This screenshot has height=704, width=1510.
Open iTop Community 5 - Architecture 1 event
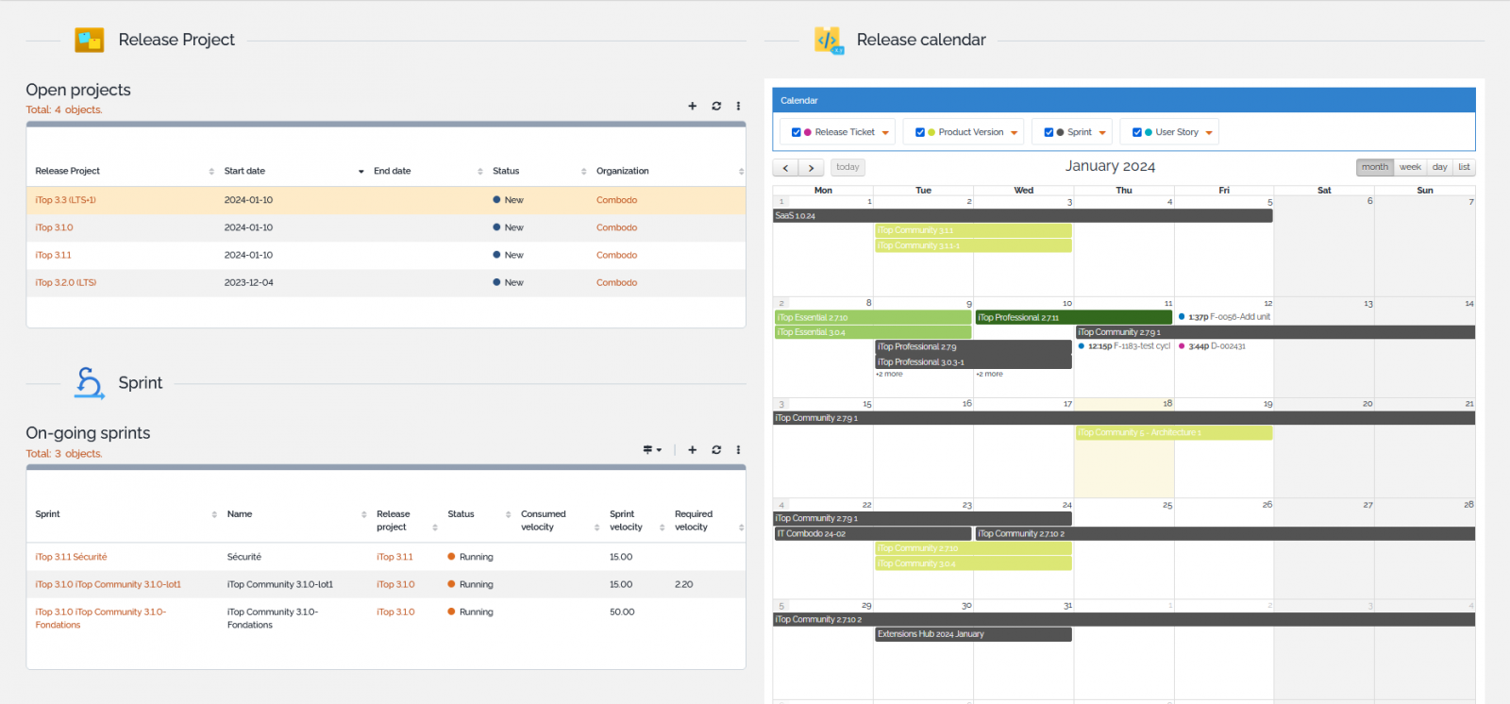[1174, 433]
